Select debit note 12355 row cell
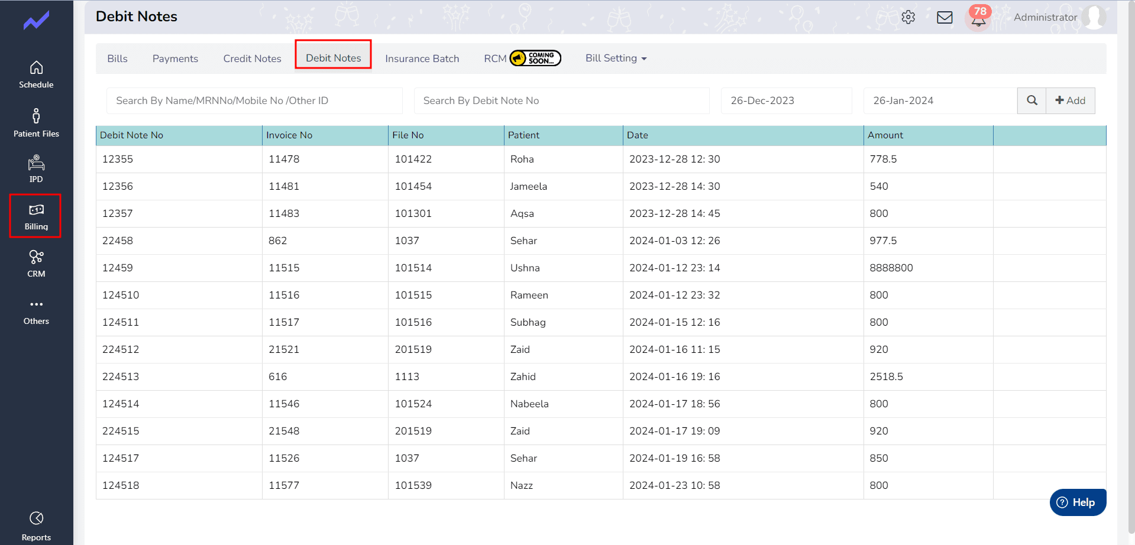 179,159
